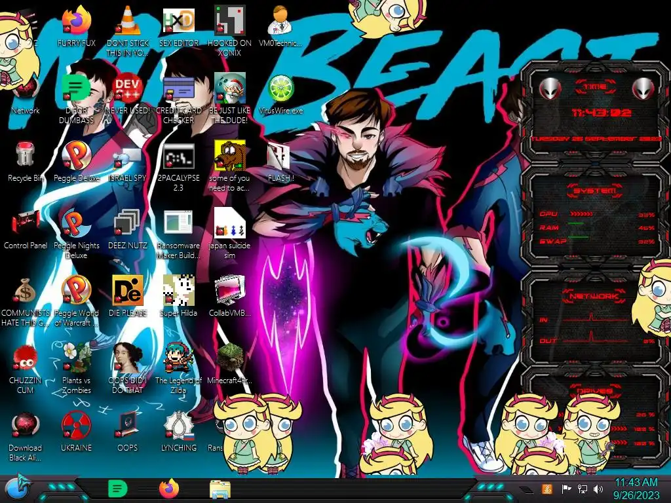Launch Peggle Nights Deluxe
Image resolution: width=671 pixels, height=503 pixels.
(76, 223)
